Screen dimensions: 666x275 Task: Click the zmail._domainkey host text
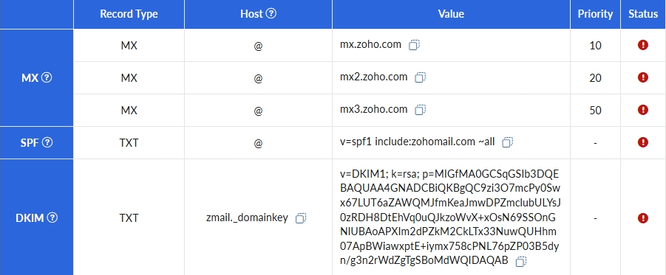pyautogui.click(x=247, y=218)
